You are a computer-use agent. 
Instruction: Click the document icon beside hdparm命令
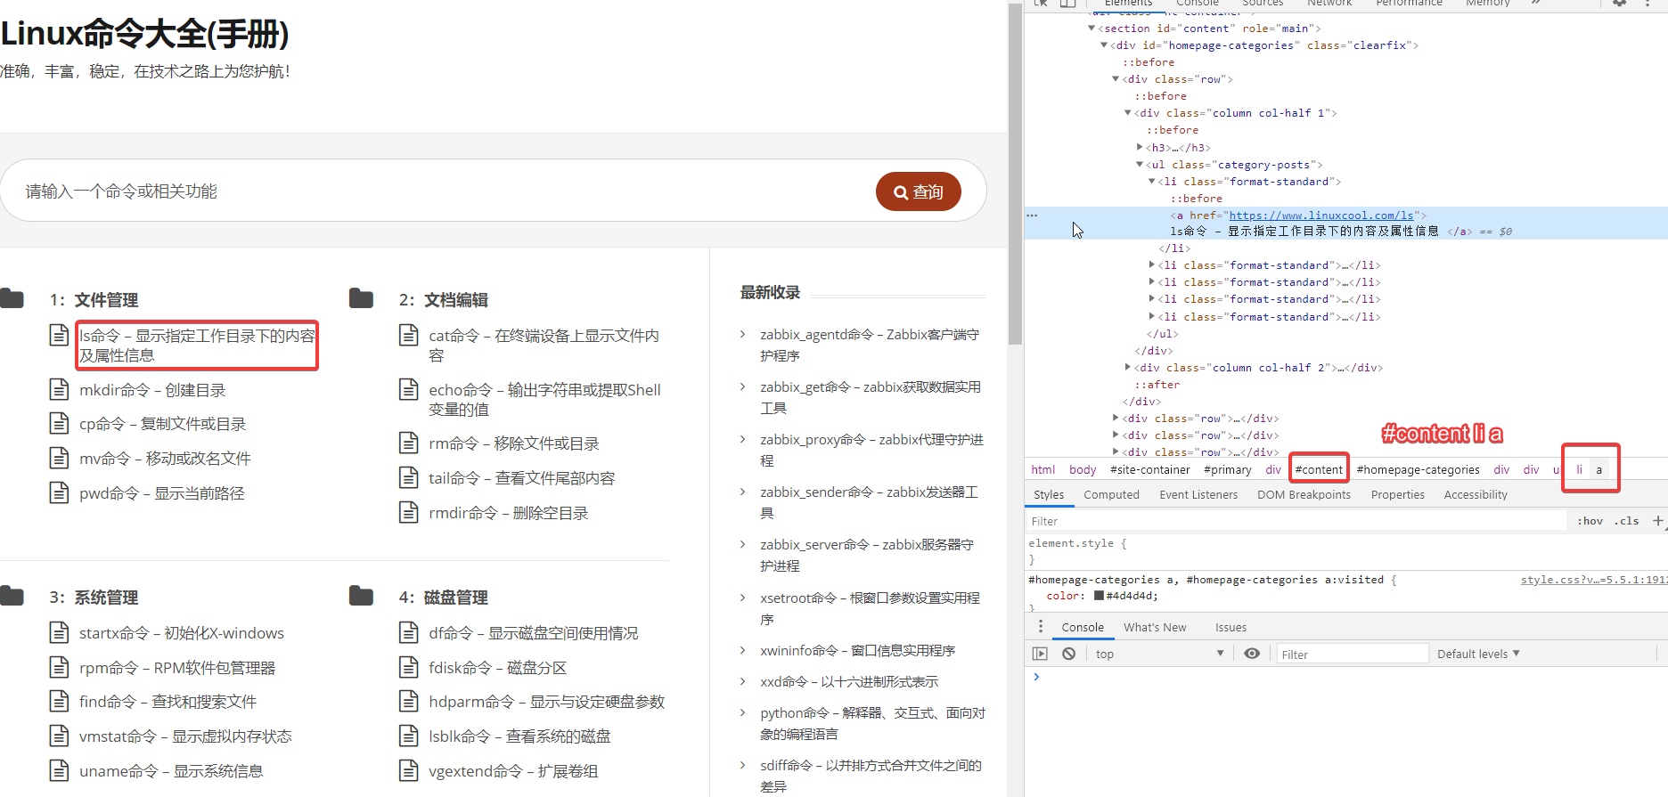pyautogui.click(x=408, y=701)
